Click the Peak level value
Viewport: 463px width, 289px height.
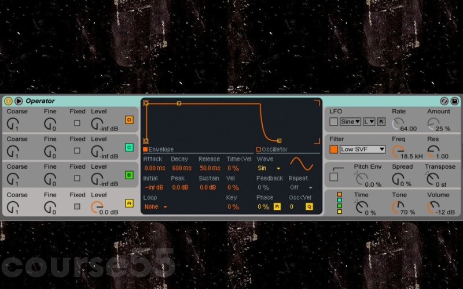pyautogui.click(x=180, y=187)
